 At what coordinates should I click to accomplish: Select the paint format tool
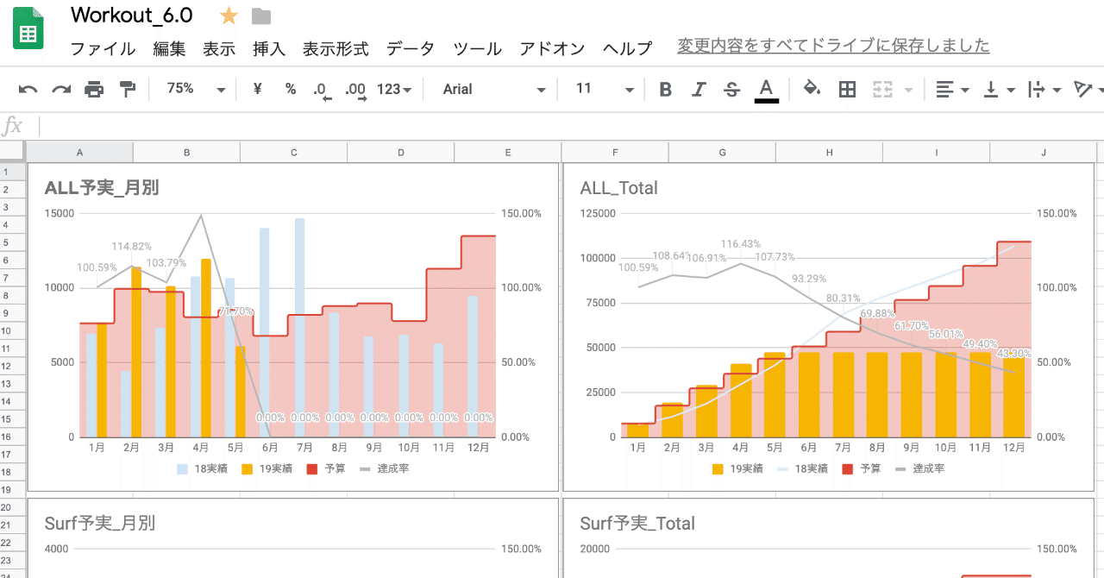pos(127,89)
